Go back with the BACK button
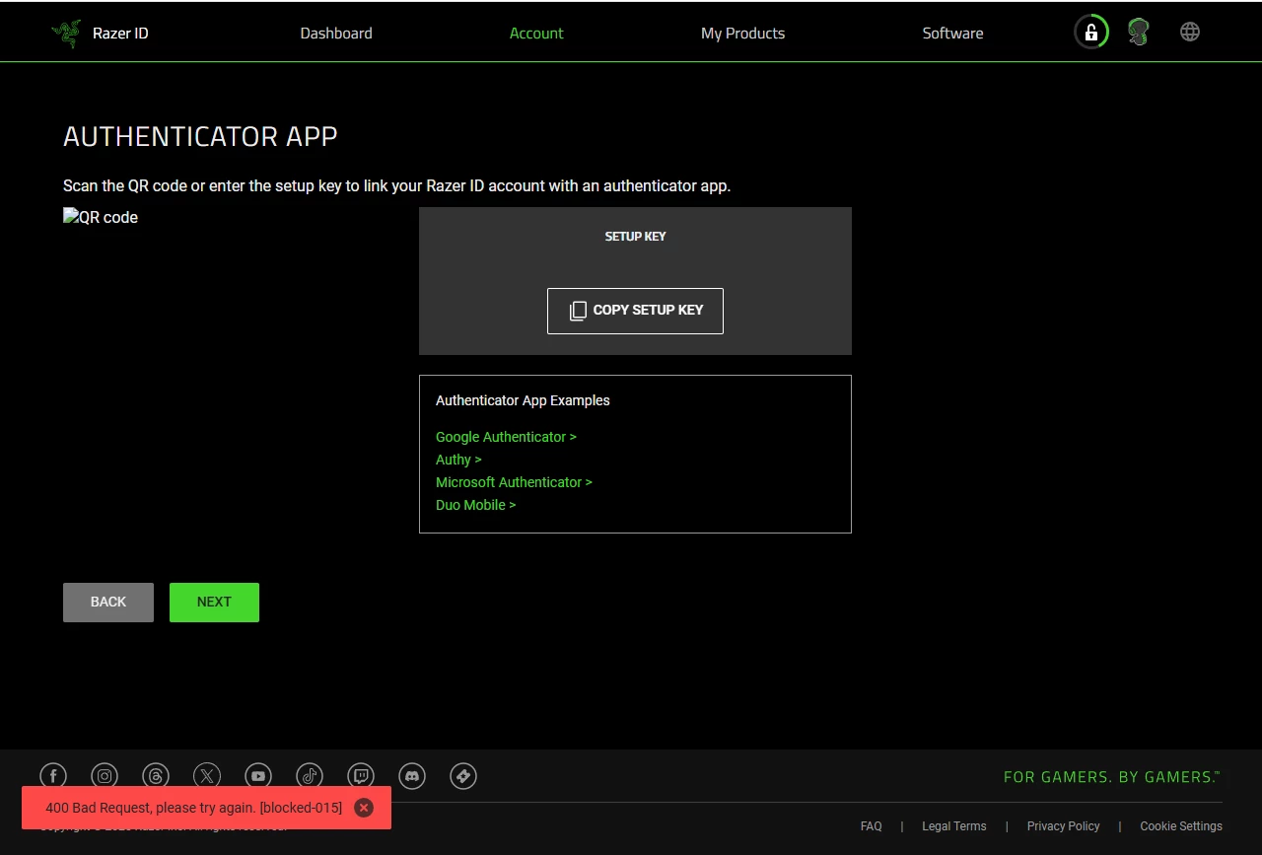 pyautogui.click(x=108, y=603)
